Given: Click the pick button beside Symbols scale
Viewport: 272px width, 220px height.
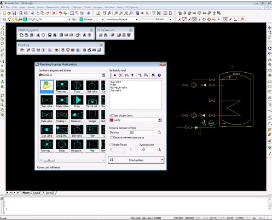Looking at the screenshot, I should (x=159, y=149).
